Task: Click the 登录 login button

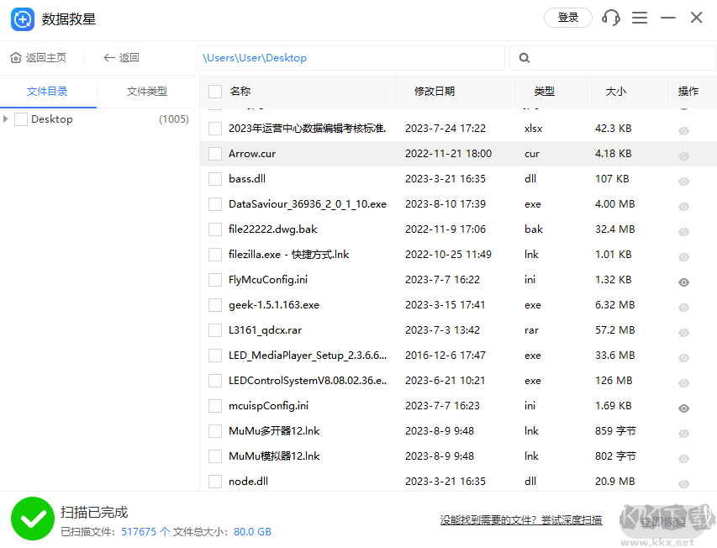Action: tap(568, 18)
